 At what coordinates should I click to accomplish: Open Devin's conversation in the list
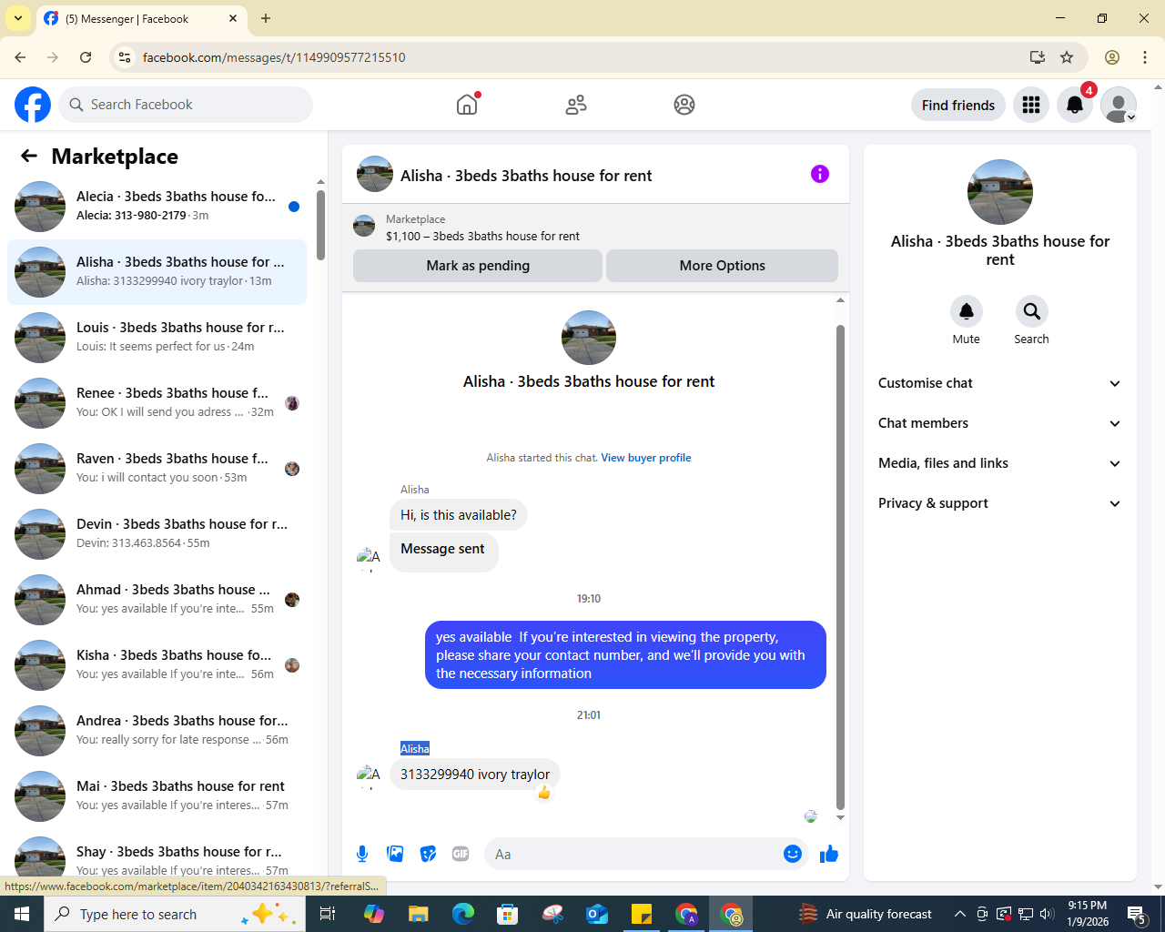(x=157, y=534)
